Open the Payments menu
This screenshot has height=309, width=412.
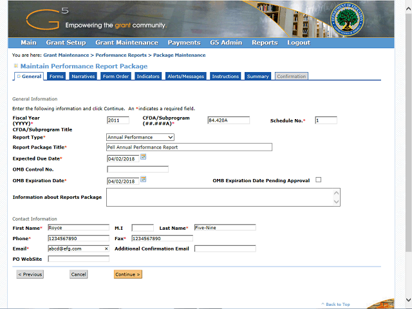point(184,42)
